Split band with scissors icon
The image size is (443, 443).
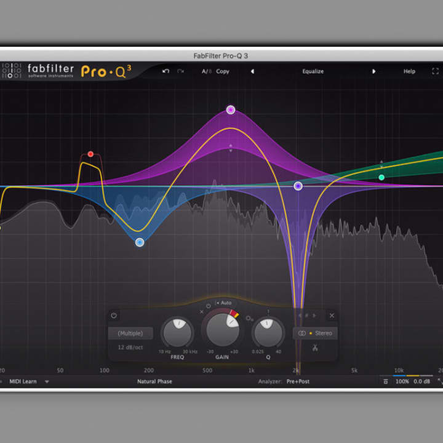point(315,348)
